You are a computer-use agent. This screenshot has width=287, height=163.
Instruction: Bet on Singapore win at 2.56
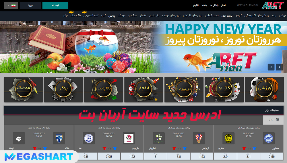(x=272, y=156)
